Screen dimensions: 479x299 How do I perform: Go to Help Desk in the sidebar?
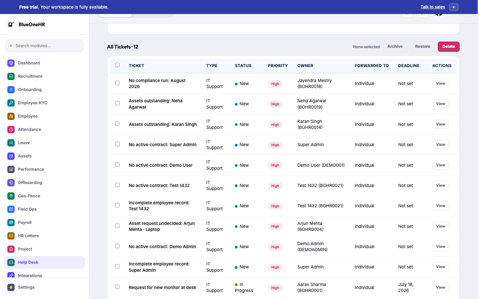(x=44, y=262)
